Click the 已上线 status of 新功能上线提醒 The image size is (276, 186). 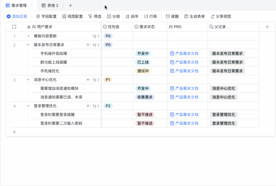coord(143,62)
